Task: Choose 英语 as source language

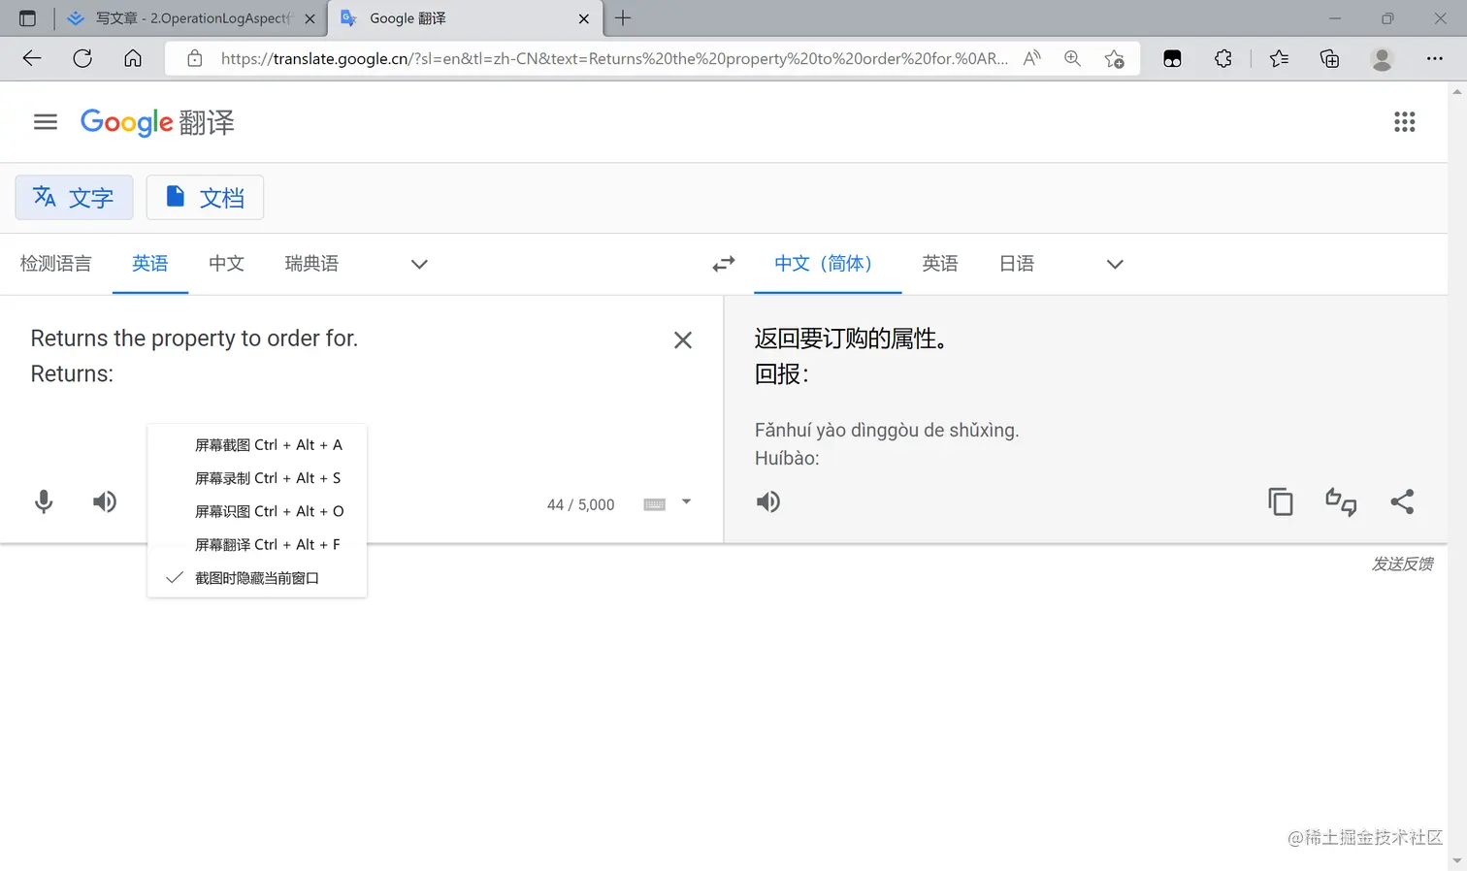Action: click(150, 264)
